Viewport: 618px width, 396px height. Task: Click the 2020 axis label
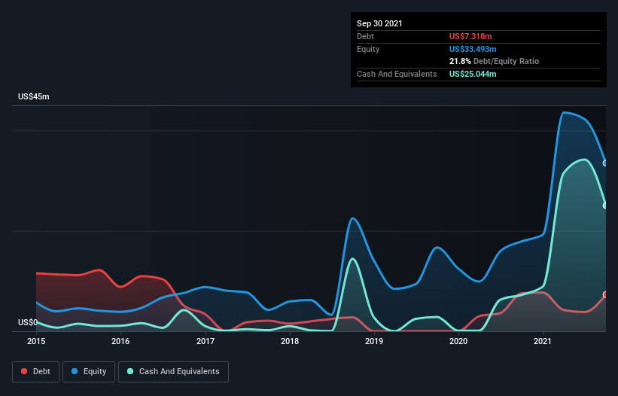pyautogui.click(x=458, y=341)
